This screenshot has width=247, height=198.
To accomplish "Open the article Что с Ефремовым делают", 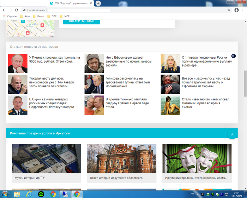I will (x=128, y=62).
